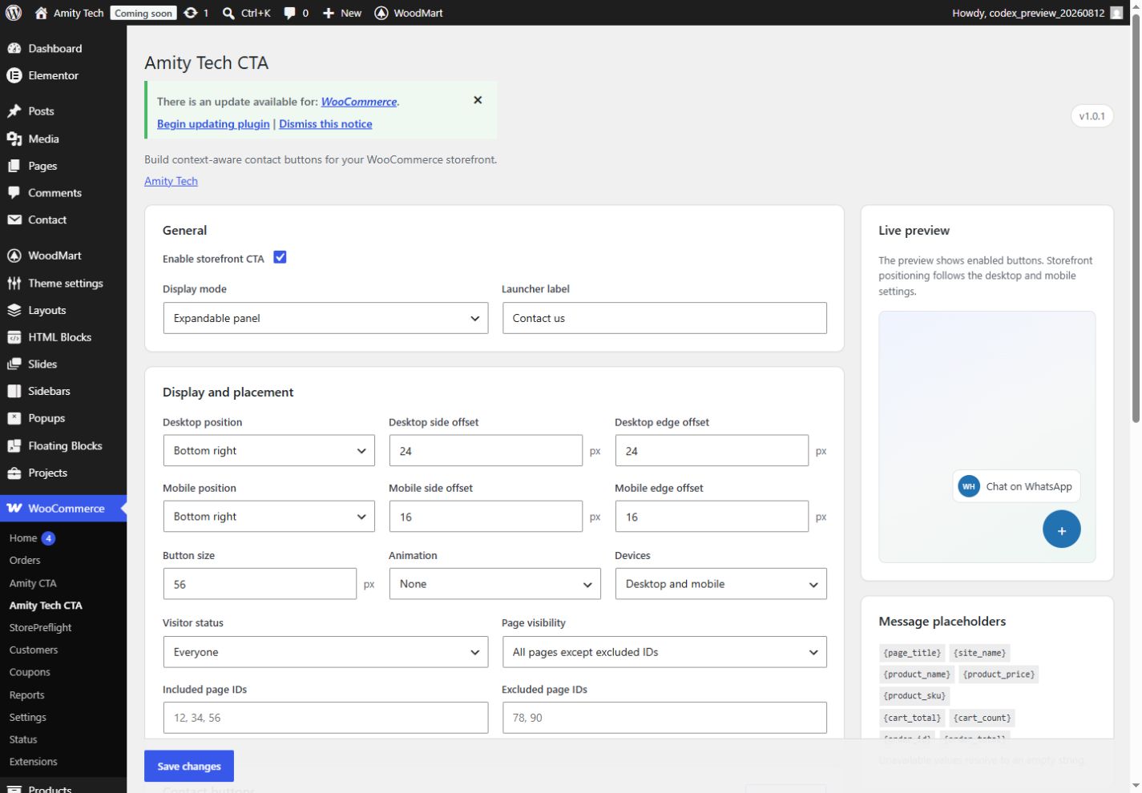The image size is (1142, 793).
Task: Open the Animation dropdown
Action: click(x=494, y=584)
